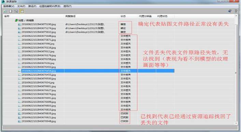Viewport: 241px width, 132px height.
Task: Select the highlighted row 20160622102843676454.jpg
Action: (96, 71)
